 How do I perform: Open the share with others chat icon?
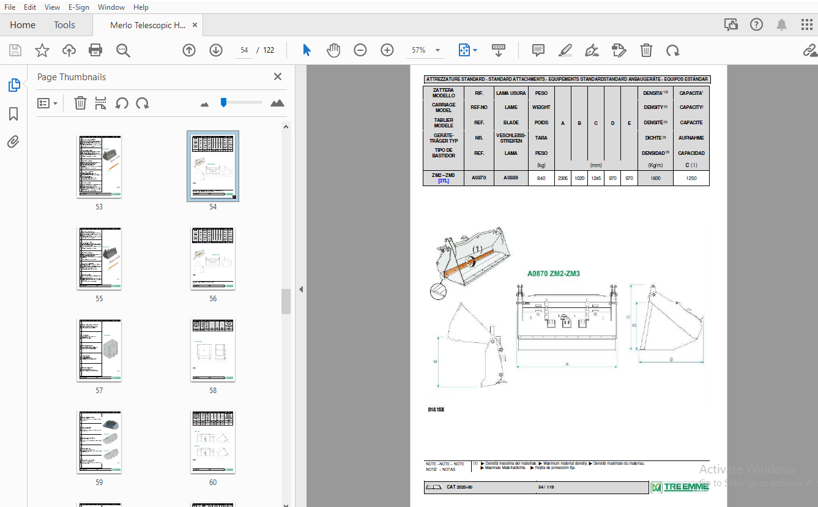click(731, 25)
